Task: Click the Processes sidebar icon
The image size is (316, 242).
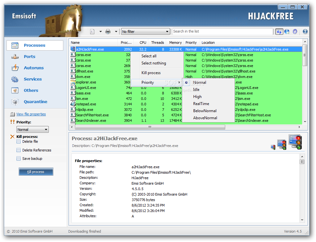Action: (15, 45)
